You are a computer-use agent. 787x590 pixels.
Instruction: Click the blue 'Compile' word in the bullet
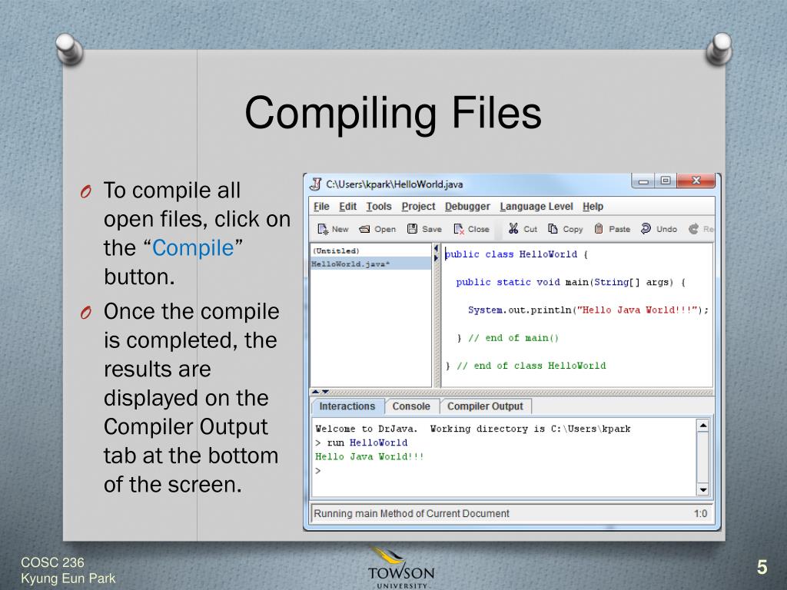[x=193, y=248]
